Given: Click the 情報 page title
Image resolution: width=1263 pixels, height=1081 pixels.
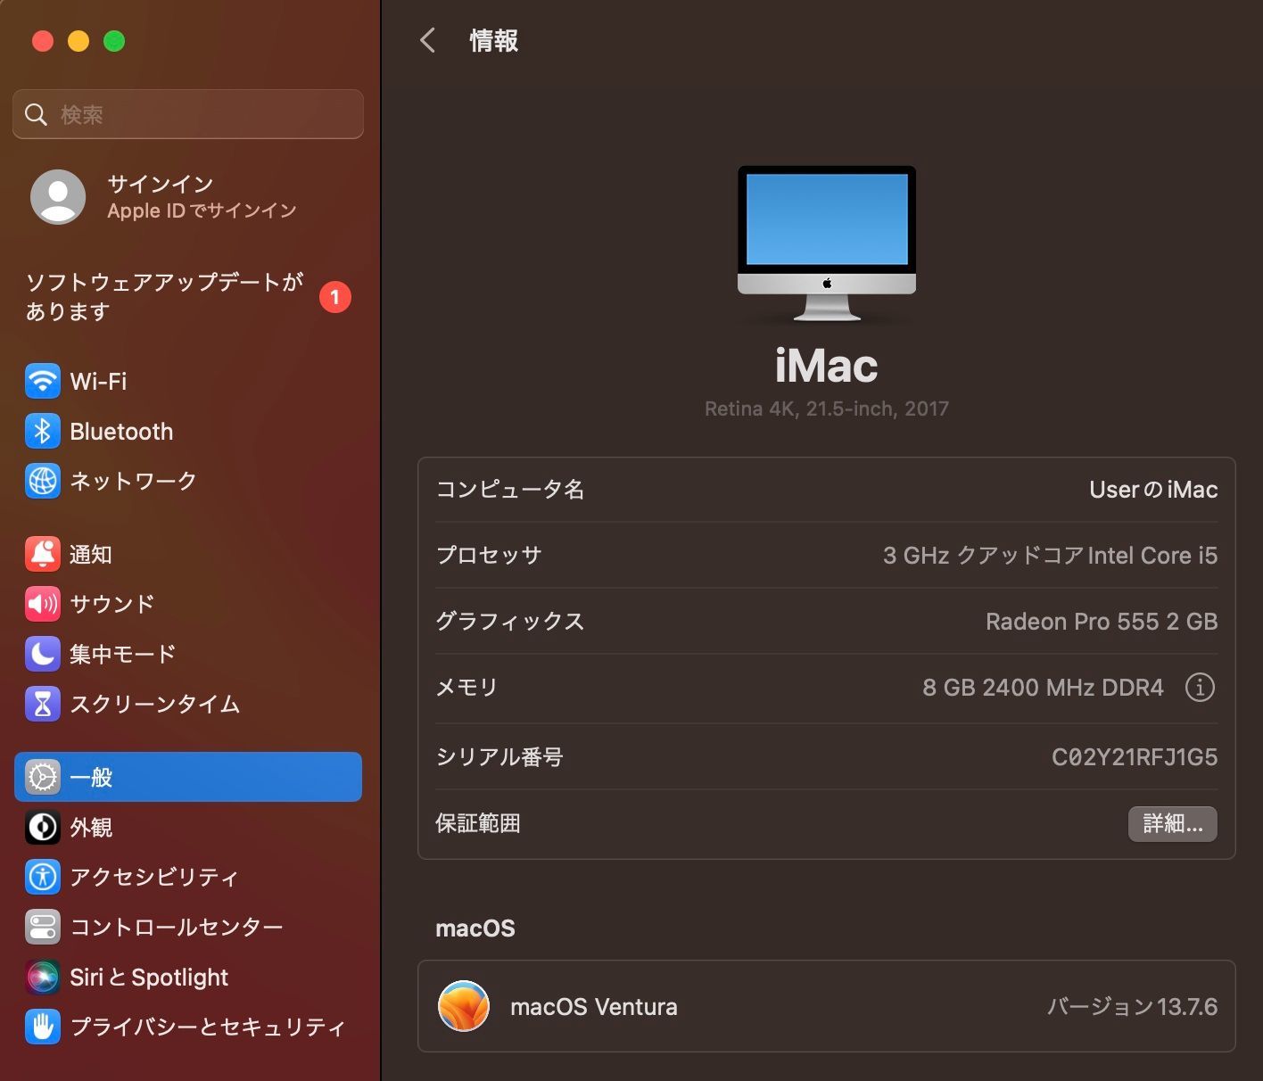Looking at the screenshot, I should (494, 40).
